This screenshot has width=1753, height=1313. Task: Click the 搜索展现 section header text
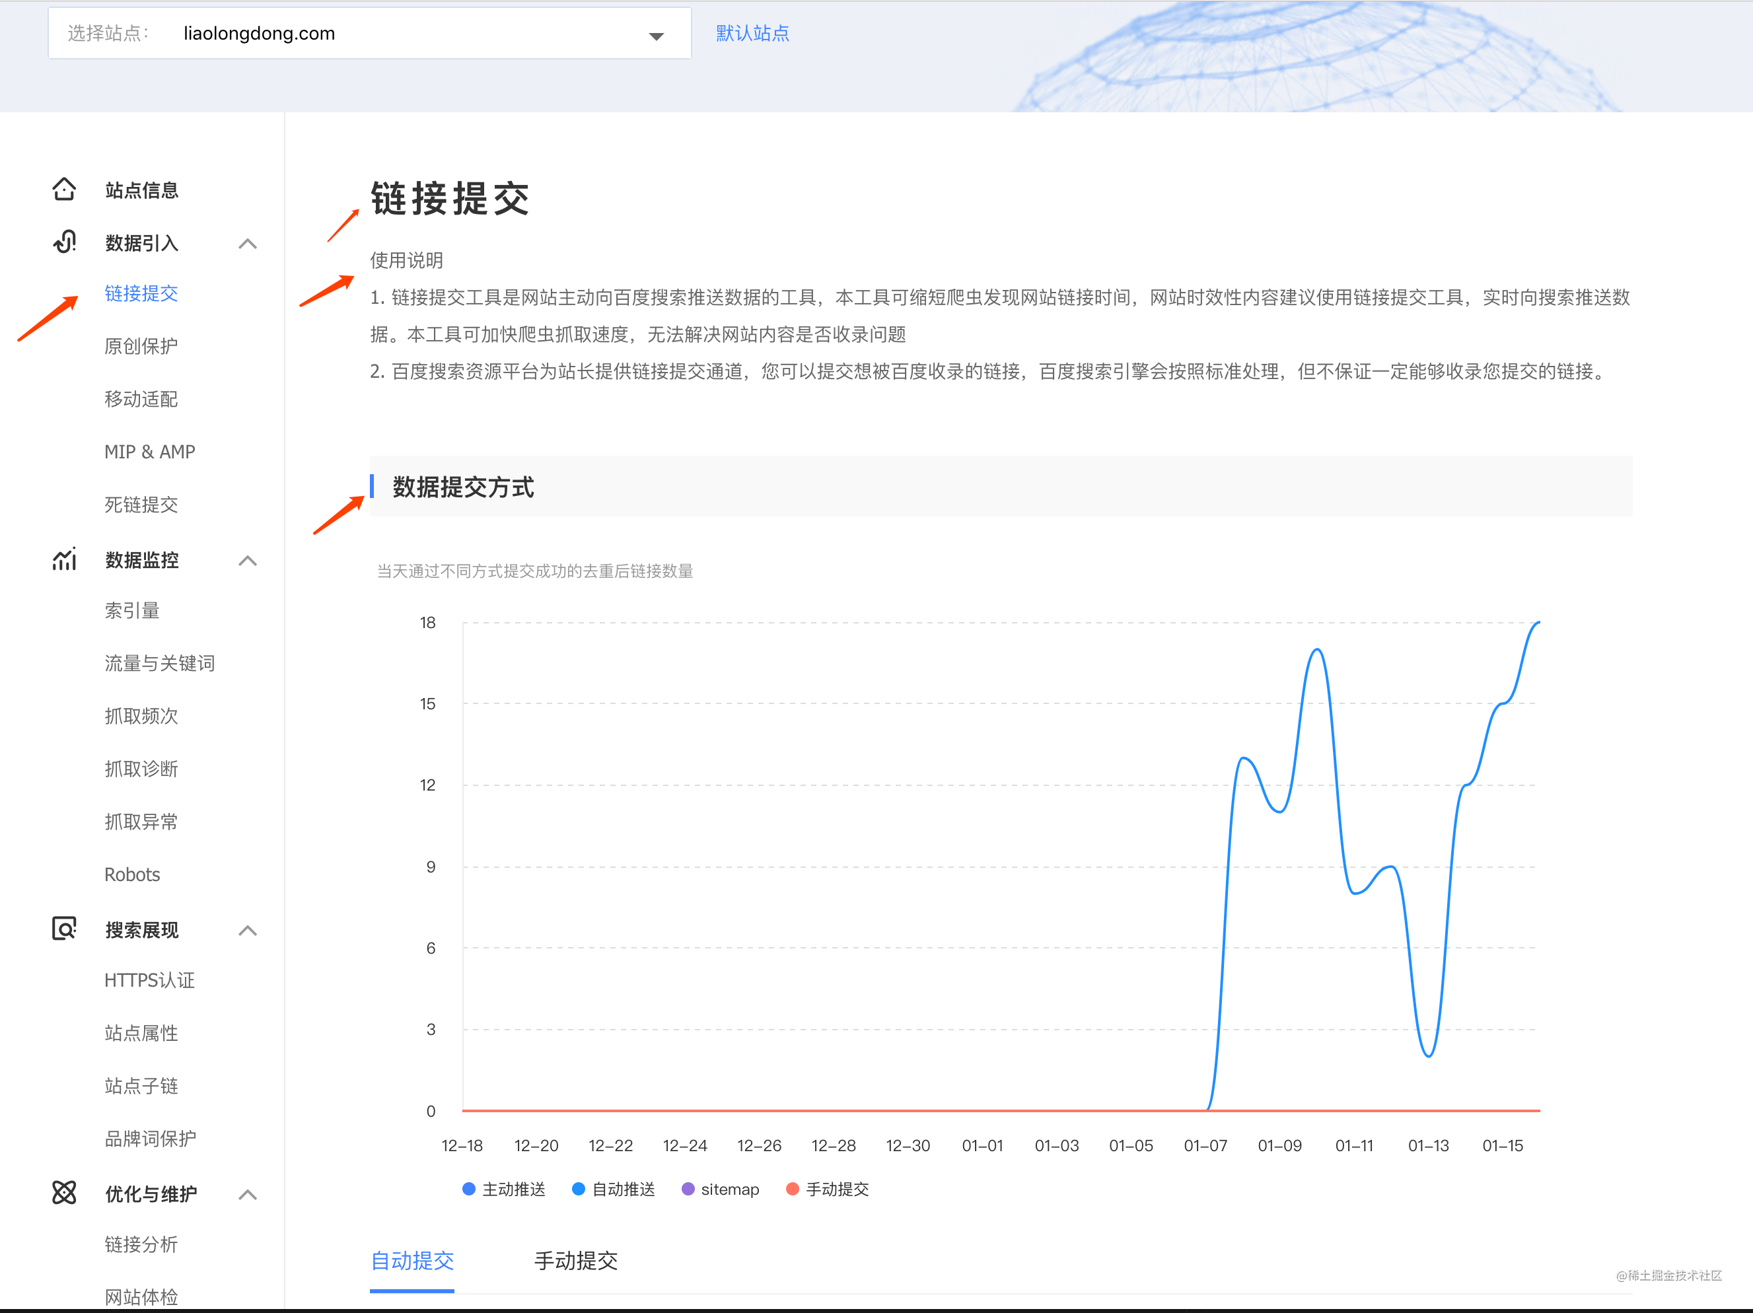coord(142,931)
